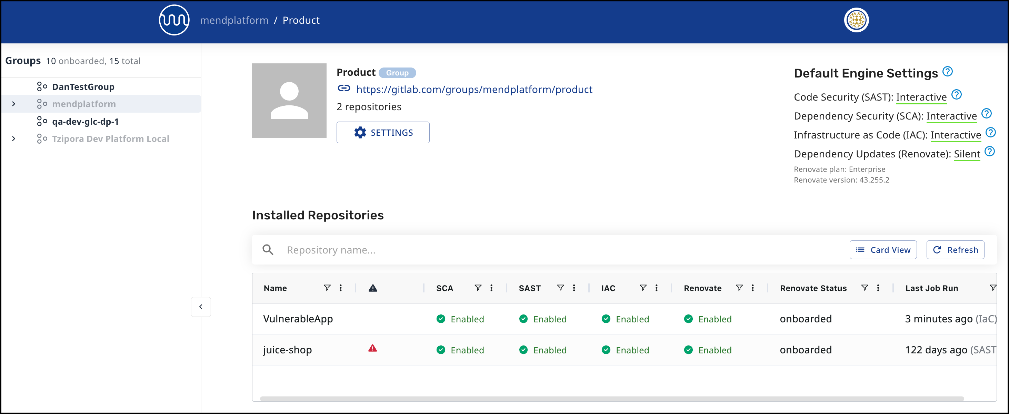
Task: Change the SCA Interactive setting
Action: [951, 116]
